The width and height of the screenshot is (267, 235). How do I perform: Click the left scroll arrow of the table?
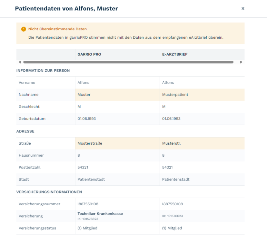pos(20,62)
